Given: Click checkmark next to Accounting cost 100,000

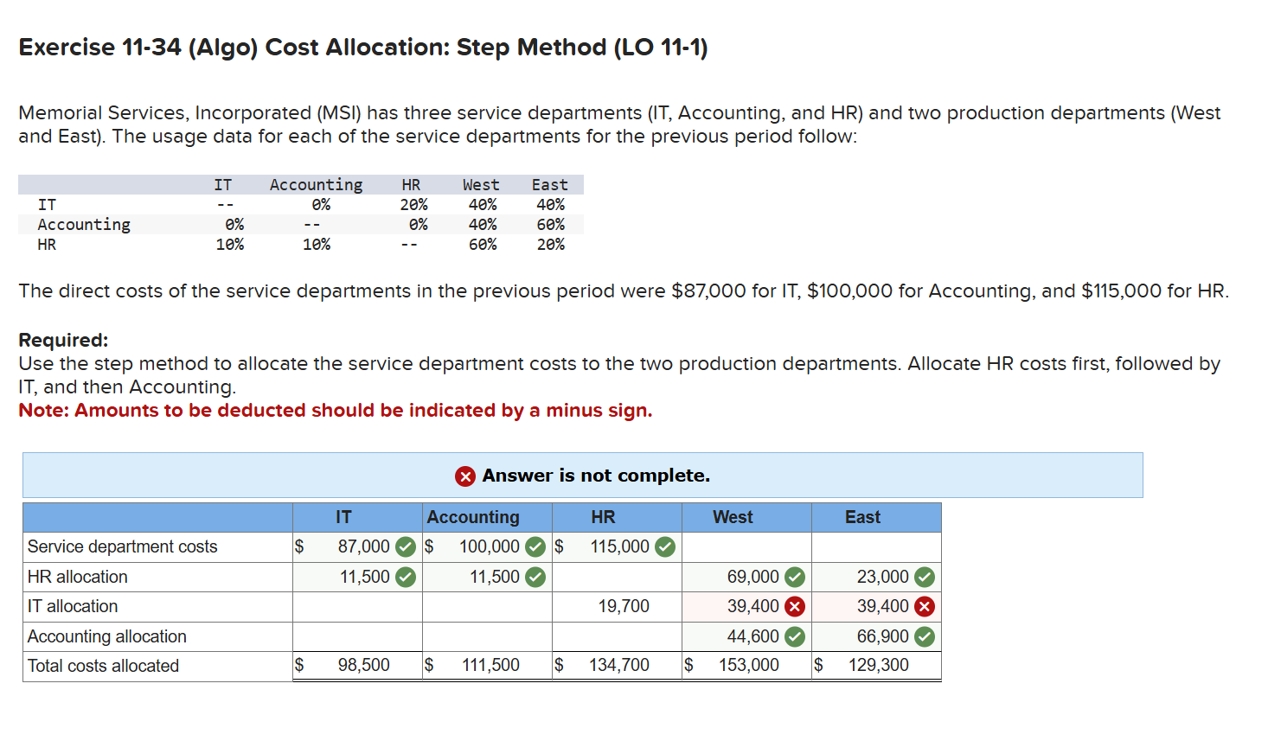Looking at the screenshot, I should pos(535,546).
